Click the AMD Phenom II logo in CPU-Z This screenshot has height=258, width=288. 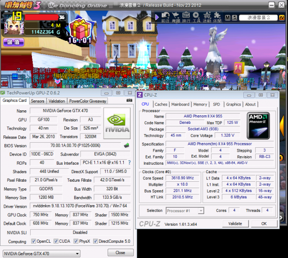258,126
